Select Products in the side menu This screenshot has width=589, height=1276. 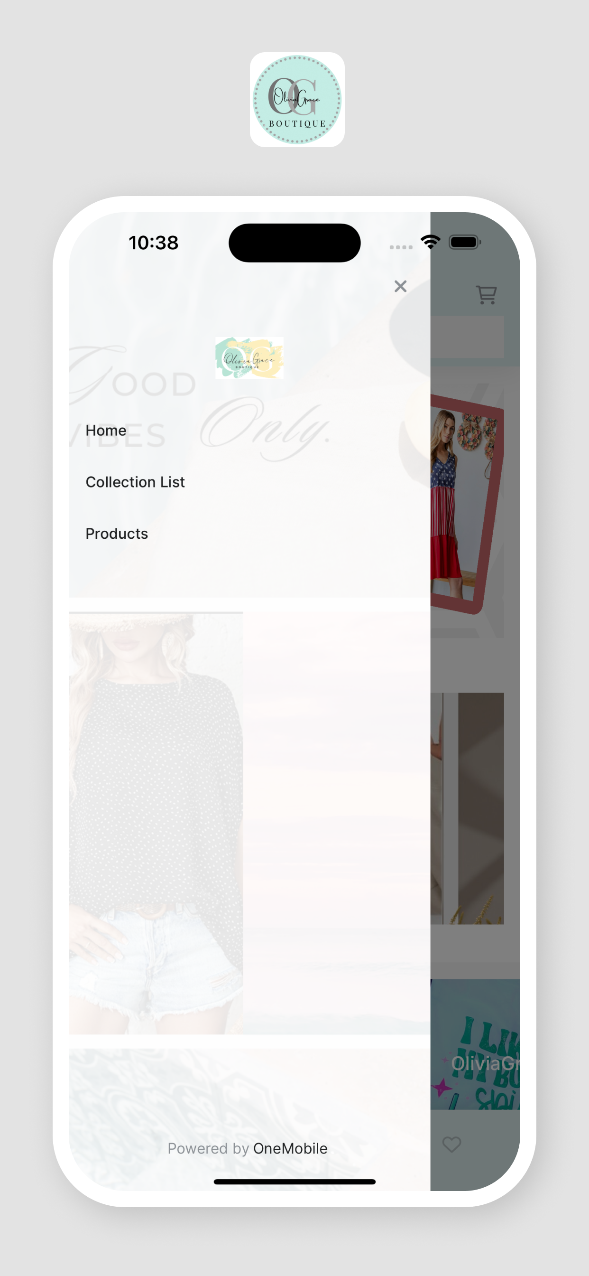point(117,534)
